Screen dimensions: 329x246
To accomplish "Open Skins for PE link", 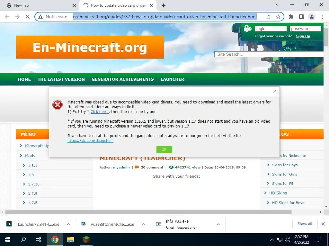I will pos(283,184).
